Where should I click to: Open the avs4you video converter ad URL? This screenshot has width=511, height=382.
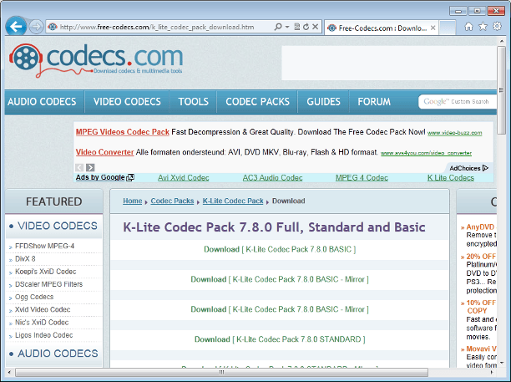(x=426, y=153)
